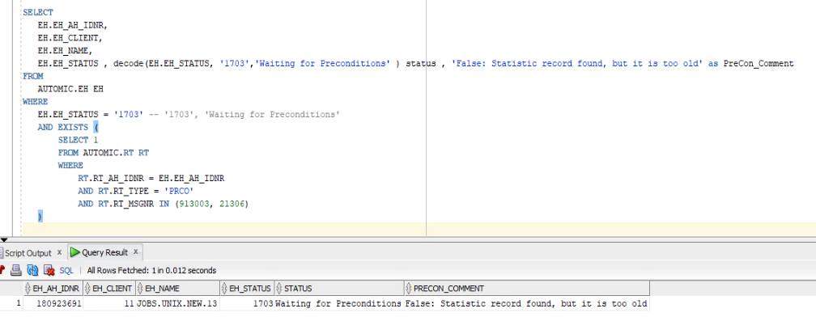
Task: Switch to the Script Output tab
Action: [x=28, y=253]
